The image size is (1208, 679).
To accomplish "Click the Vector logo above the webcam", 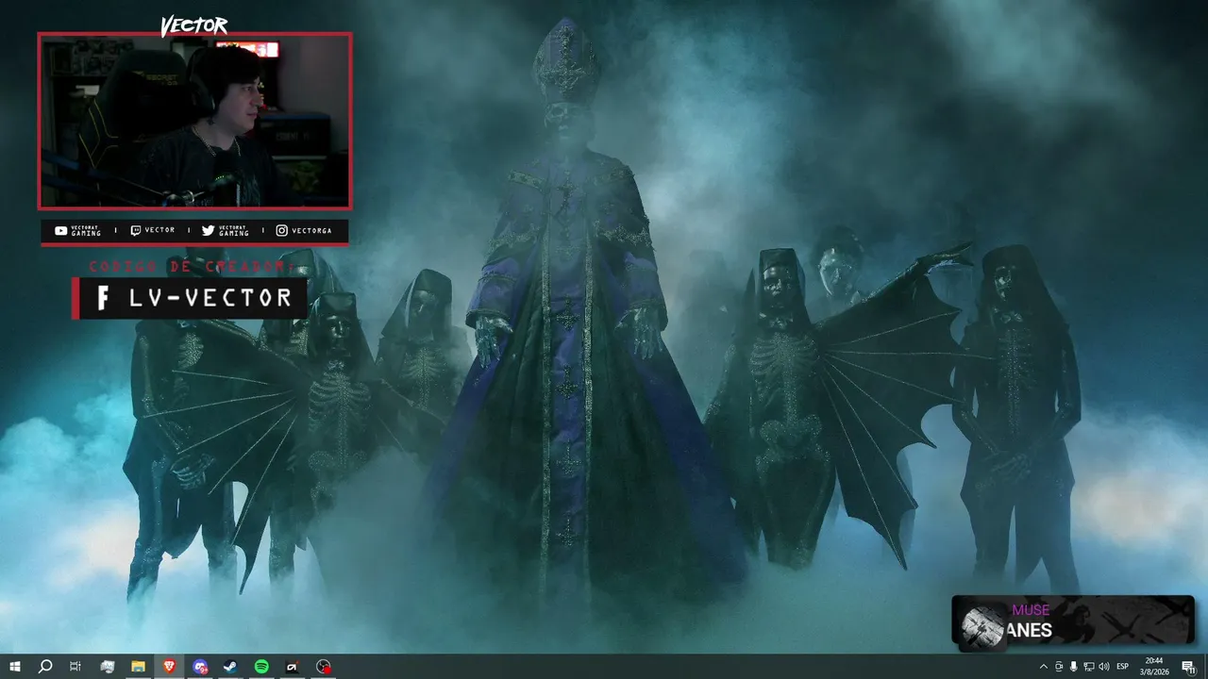I will 193,25.
